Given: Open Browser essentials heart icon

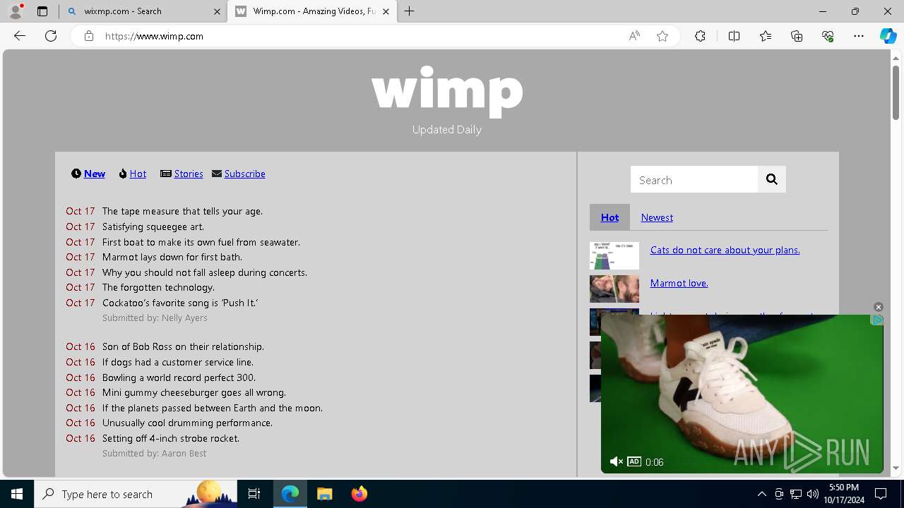Looking at the screenshot, I should [x=828, y=36].
